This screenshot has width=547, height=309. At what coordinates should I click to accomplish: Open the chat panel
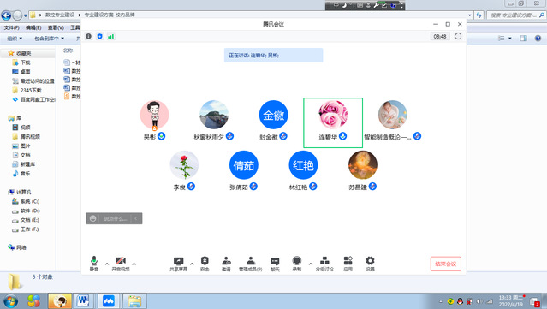click(275, 264)
